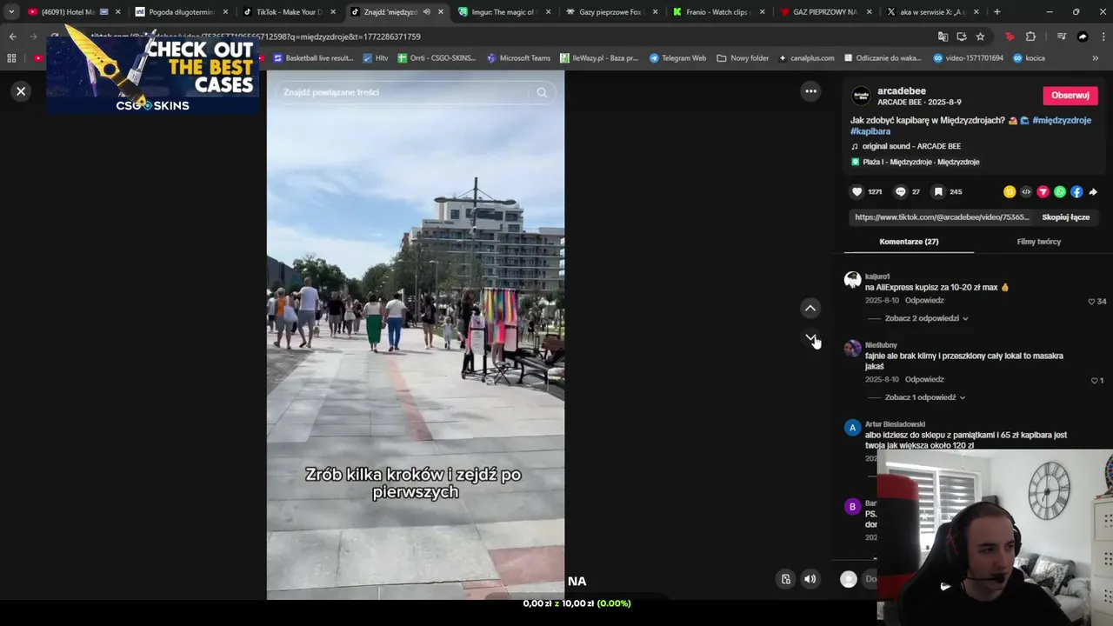Like Nieślubny's comment heart
Viewport: 1113px width, 626px height.
(1095, 381)
